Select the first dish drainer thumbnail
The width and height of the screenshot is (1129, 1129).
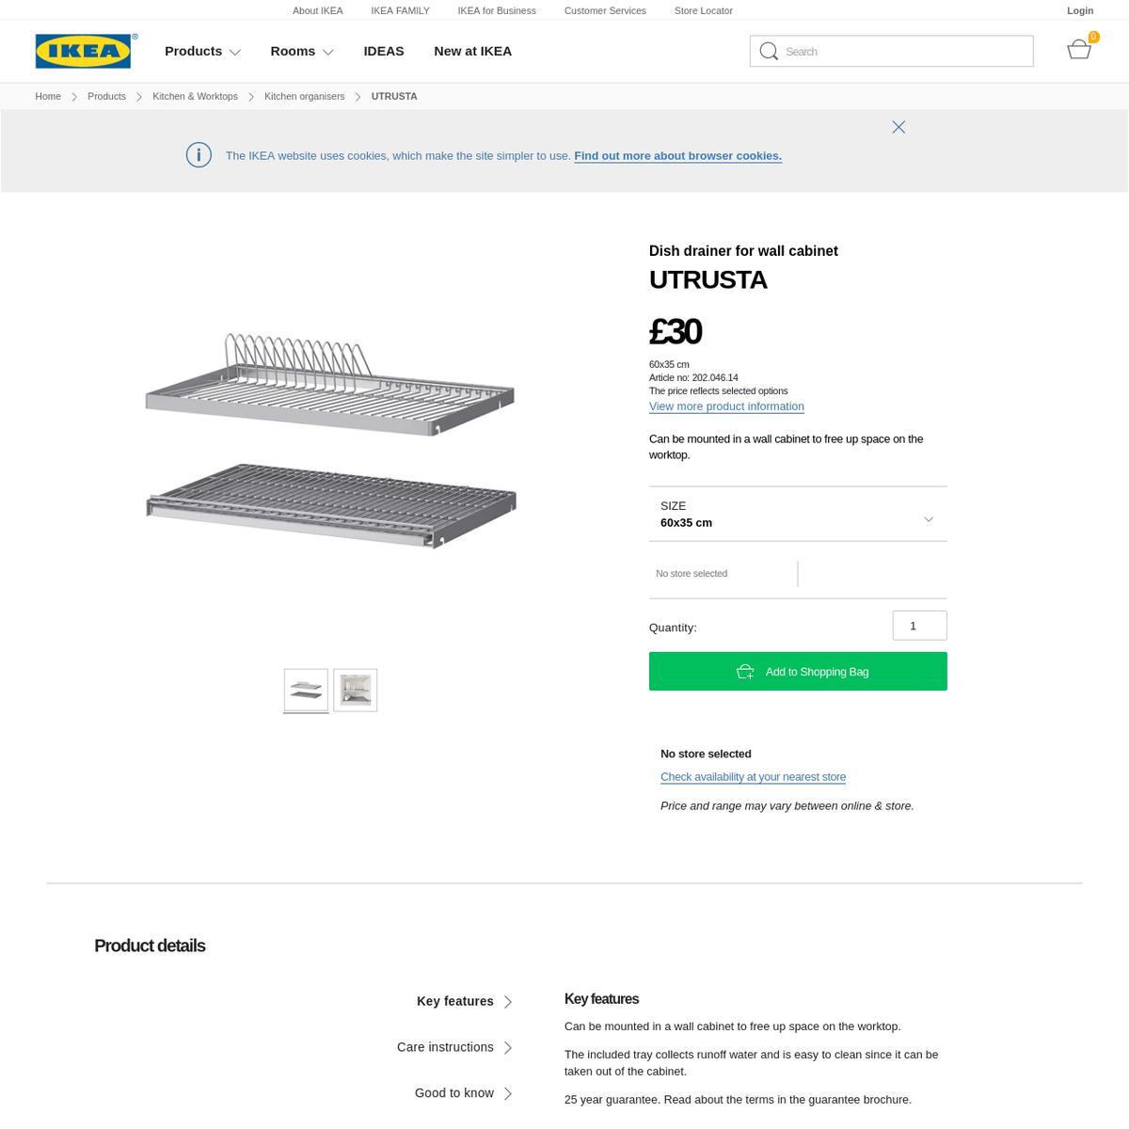click(x=306, y=691)
